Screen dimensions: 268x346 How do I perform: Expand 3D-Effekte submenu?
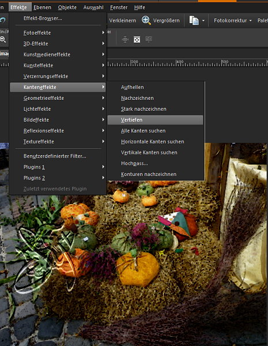[58, 43]
